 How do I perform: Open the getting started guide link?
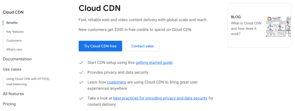pos(154,63)
